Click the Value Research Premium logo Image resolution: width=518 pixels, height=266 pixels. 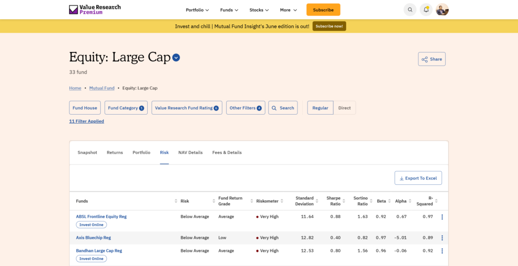click(x=95, y=10)
